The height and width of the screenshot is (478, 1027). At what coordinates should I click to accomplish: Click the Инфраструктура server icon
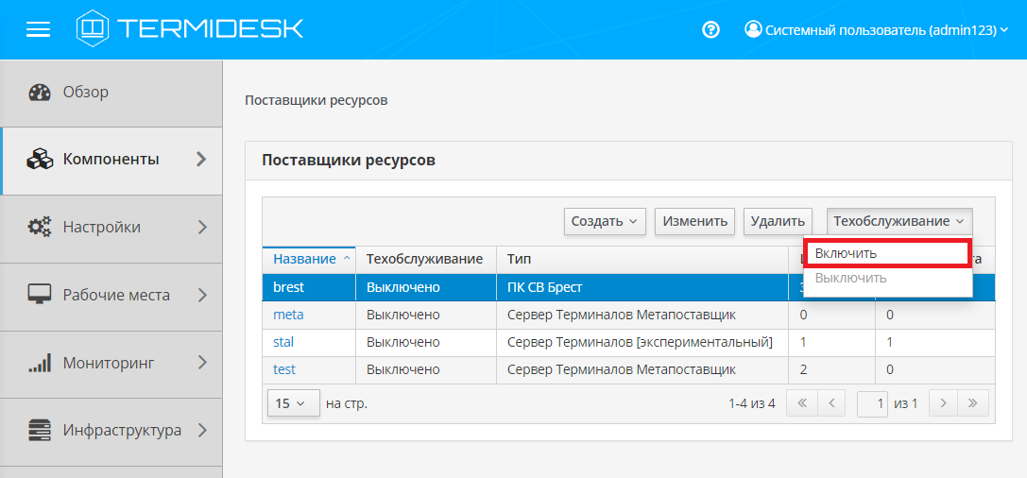click(40, 431)
